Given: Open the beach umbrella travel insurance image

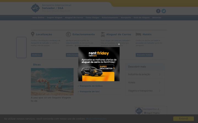Looking at the screenshot, I should (x=52, y=82).
